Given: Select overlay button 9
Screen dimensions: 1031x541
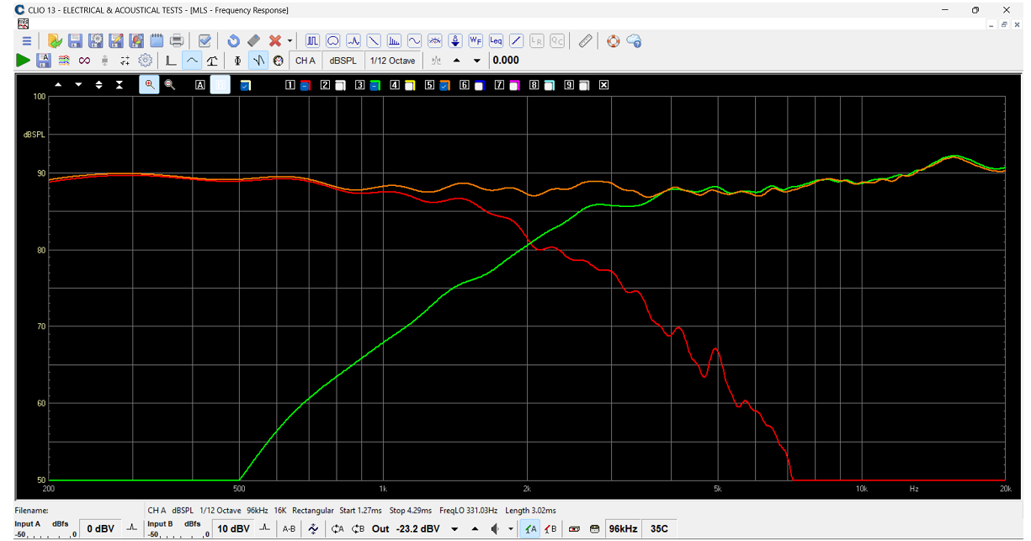Looking at the screenshot, I should [x=569, y=85].
